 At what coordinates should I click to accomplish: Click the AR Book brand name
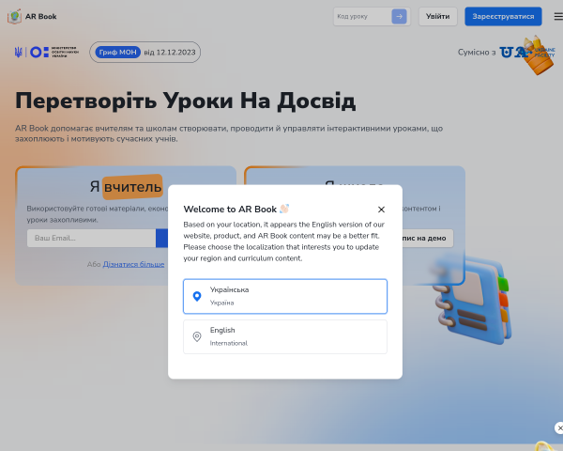coord(41,17)
